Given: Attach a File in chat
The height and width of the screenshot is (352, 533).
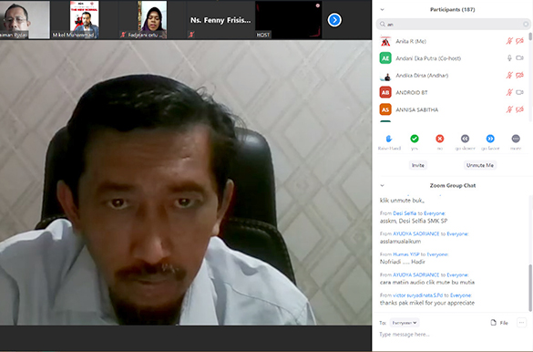Looking at the screenshot, I should [x=499, y=323].
